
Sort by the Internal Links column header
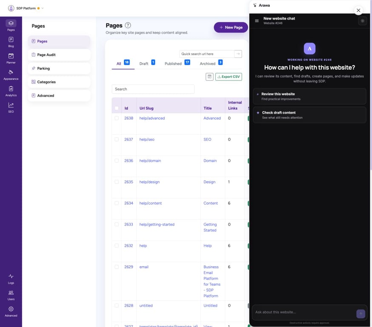(x=235, y=105)
